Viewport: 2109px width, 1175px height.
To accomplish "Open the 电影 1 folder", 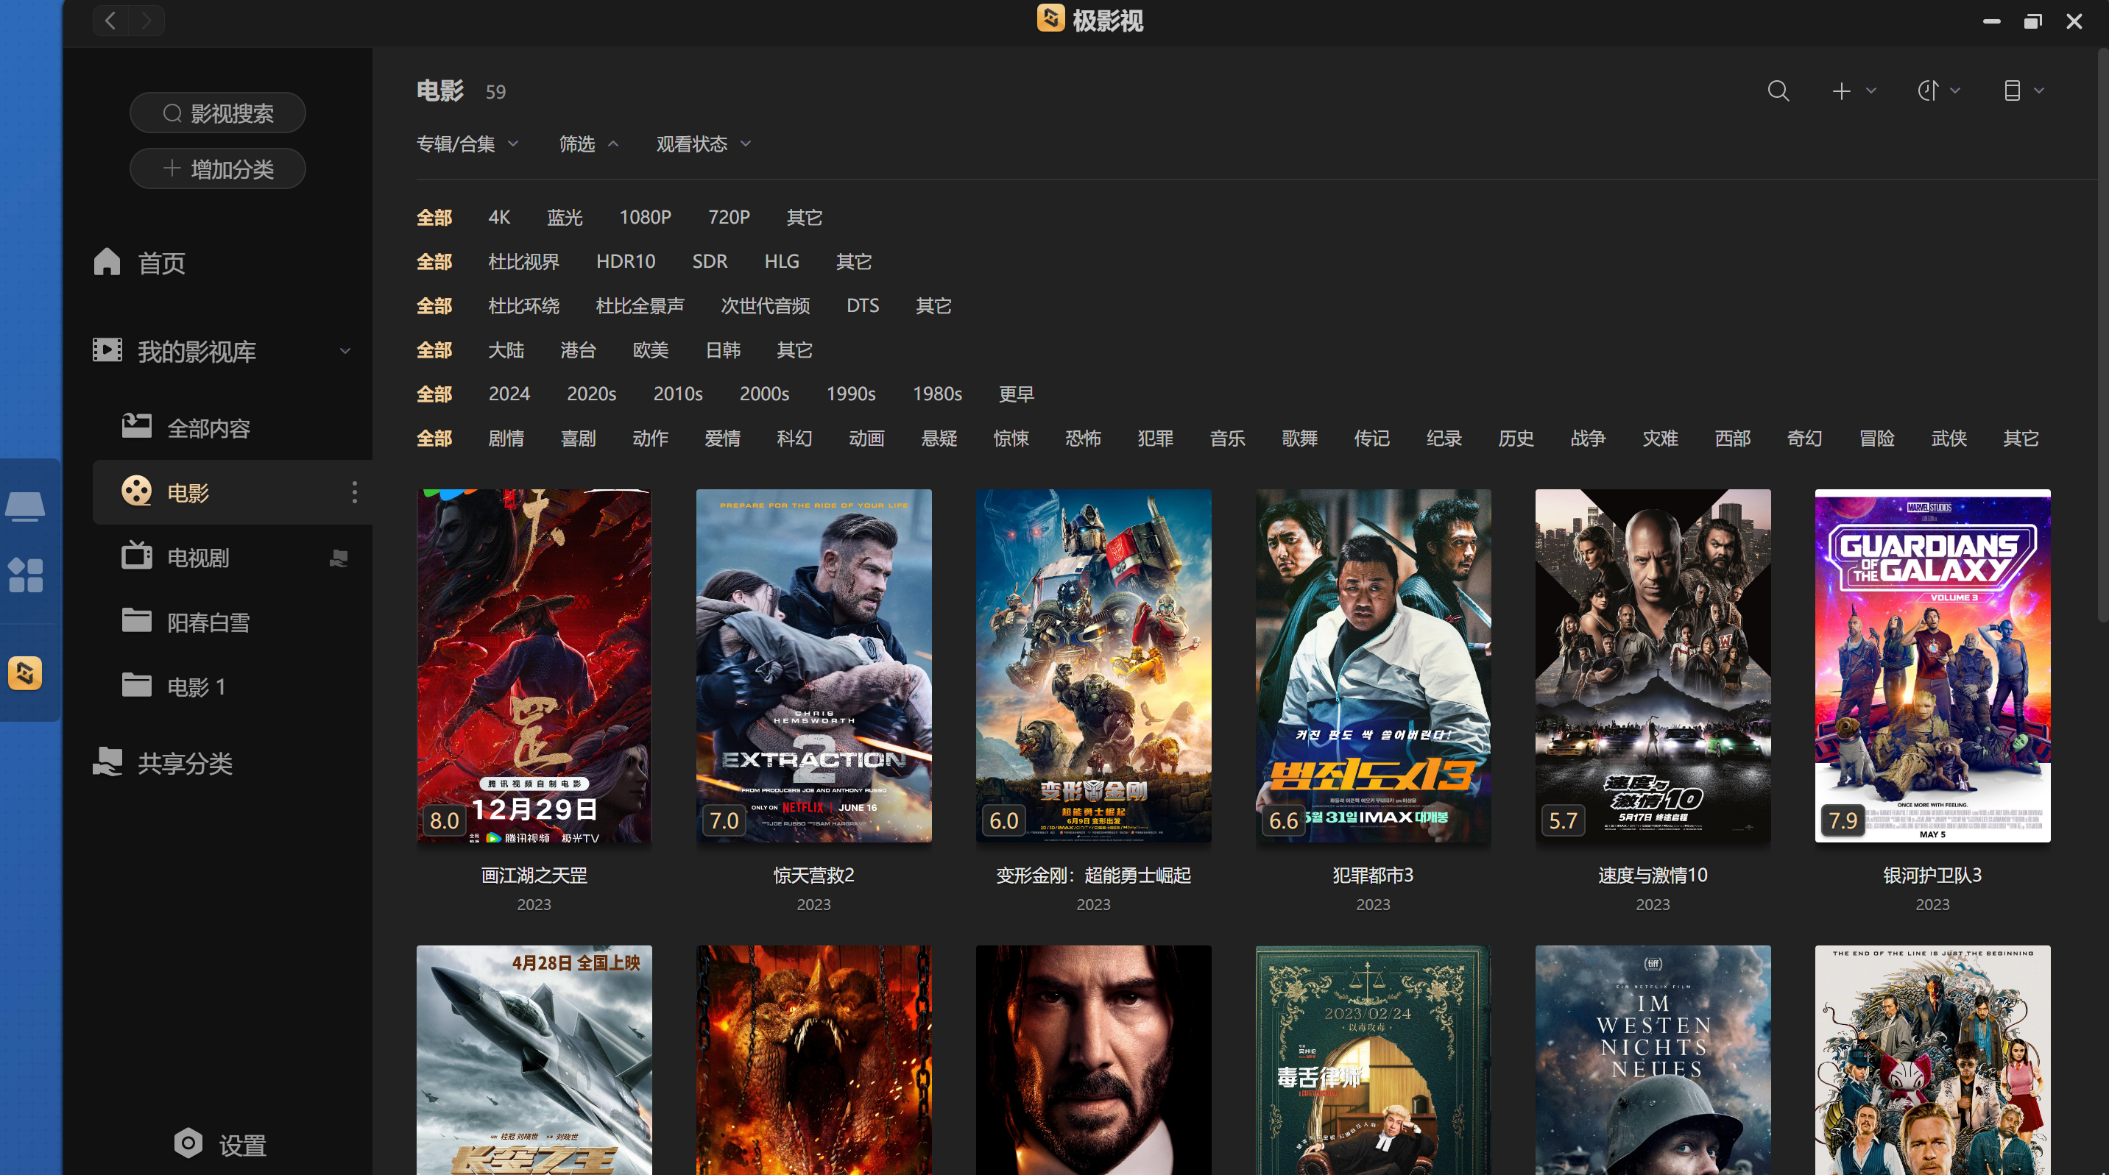I will pyautogui.click(x=174, y=686).
